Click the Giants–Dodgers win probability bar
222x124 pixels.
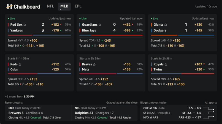[183, 35]
